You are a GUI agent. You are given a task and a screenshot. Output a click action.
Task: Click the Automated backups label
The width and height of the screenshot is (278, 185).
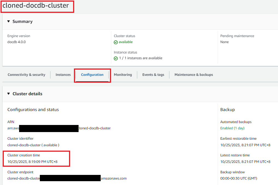point(236,122)
